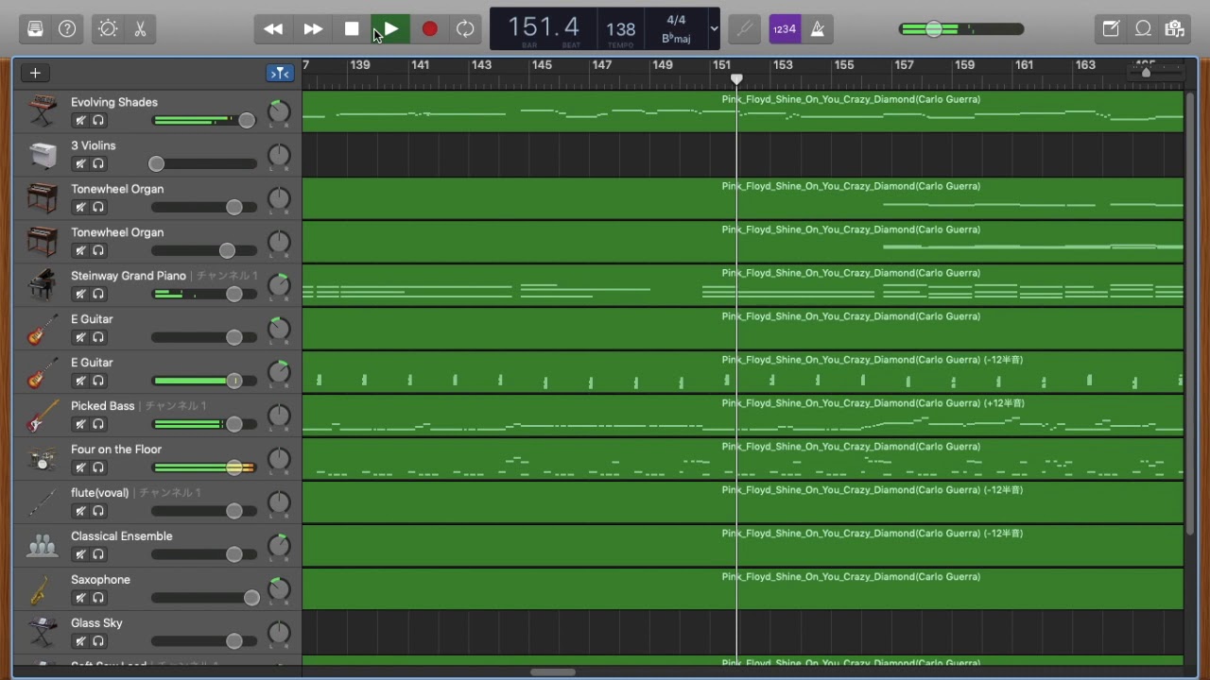The image size is (1210, 680).
Task: Open the Note Pad
Action: pyautogui.click(x=1111, y=29)
